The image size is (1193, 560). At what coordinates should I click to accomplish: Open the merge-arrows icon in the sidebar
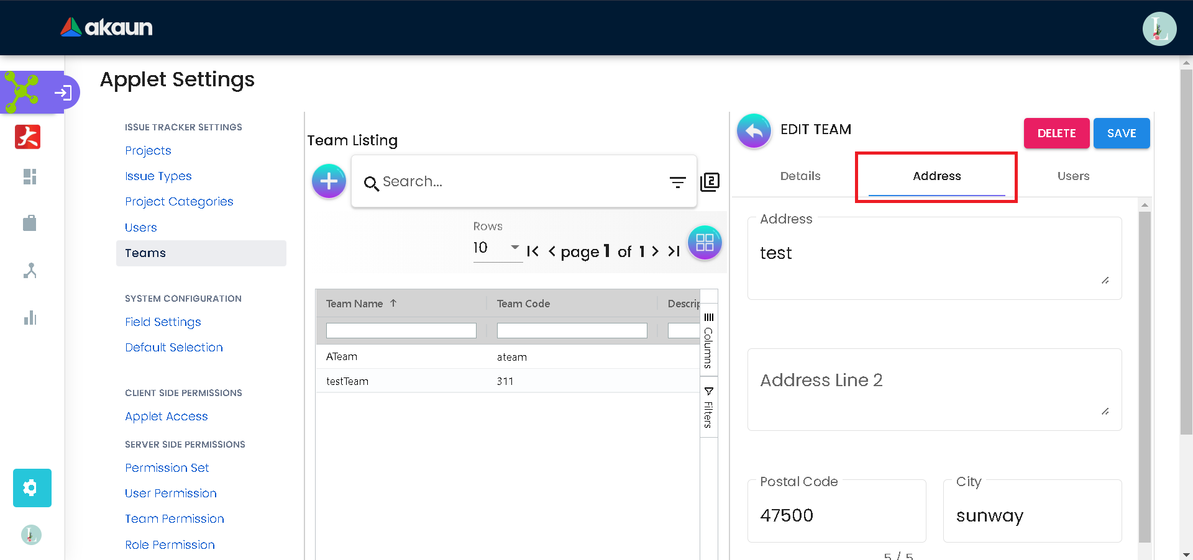pos(30,271)
